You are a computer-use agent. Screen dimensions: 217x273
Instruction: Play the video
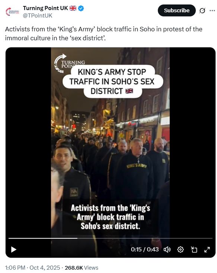(13, 250)
